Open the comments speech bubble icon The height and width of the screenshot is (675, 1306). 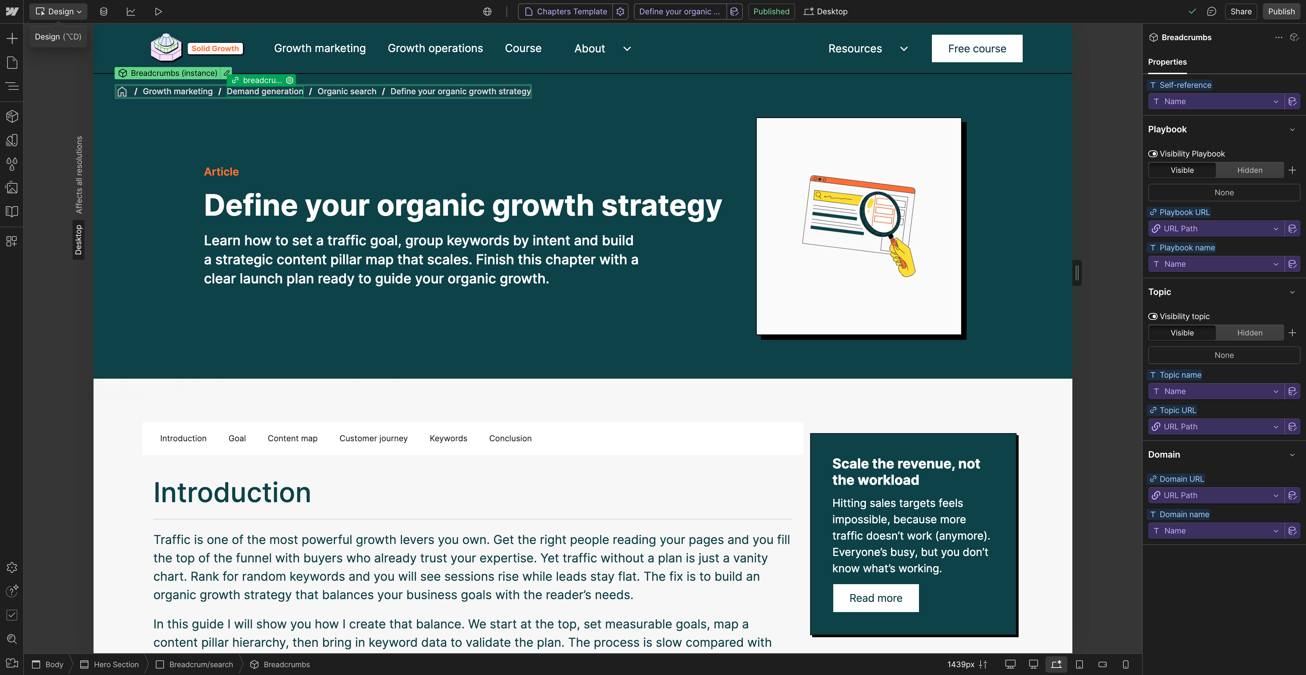tap(1211, 11)
